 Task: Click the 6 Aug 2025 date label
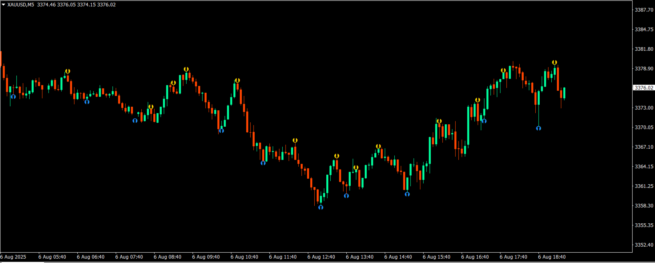point(13,257)
